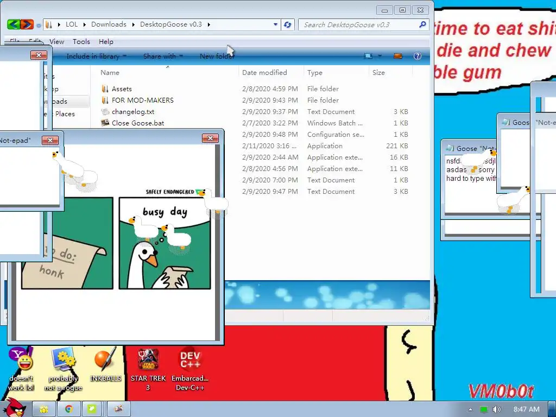556x417 pixels.
Task: Expand the Share with dropdown
Action: pos(181,56)
